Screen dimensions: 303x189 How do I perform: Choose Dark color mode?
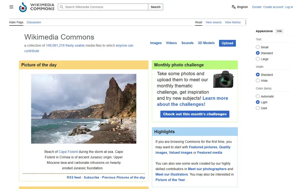coord(258,108)
